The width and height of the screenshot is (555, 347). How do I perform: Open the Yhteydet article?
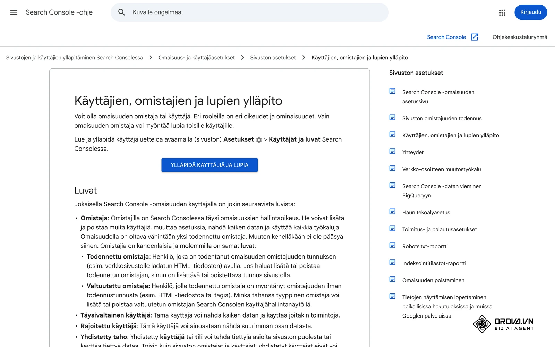(413, 153)
